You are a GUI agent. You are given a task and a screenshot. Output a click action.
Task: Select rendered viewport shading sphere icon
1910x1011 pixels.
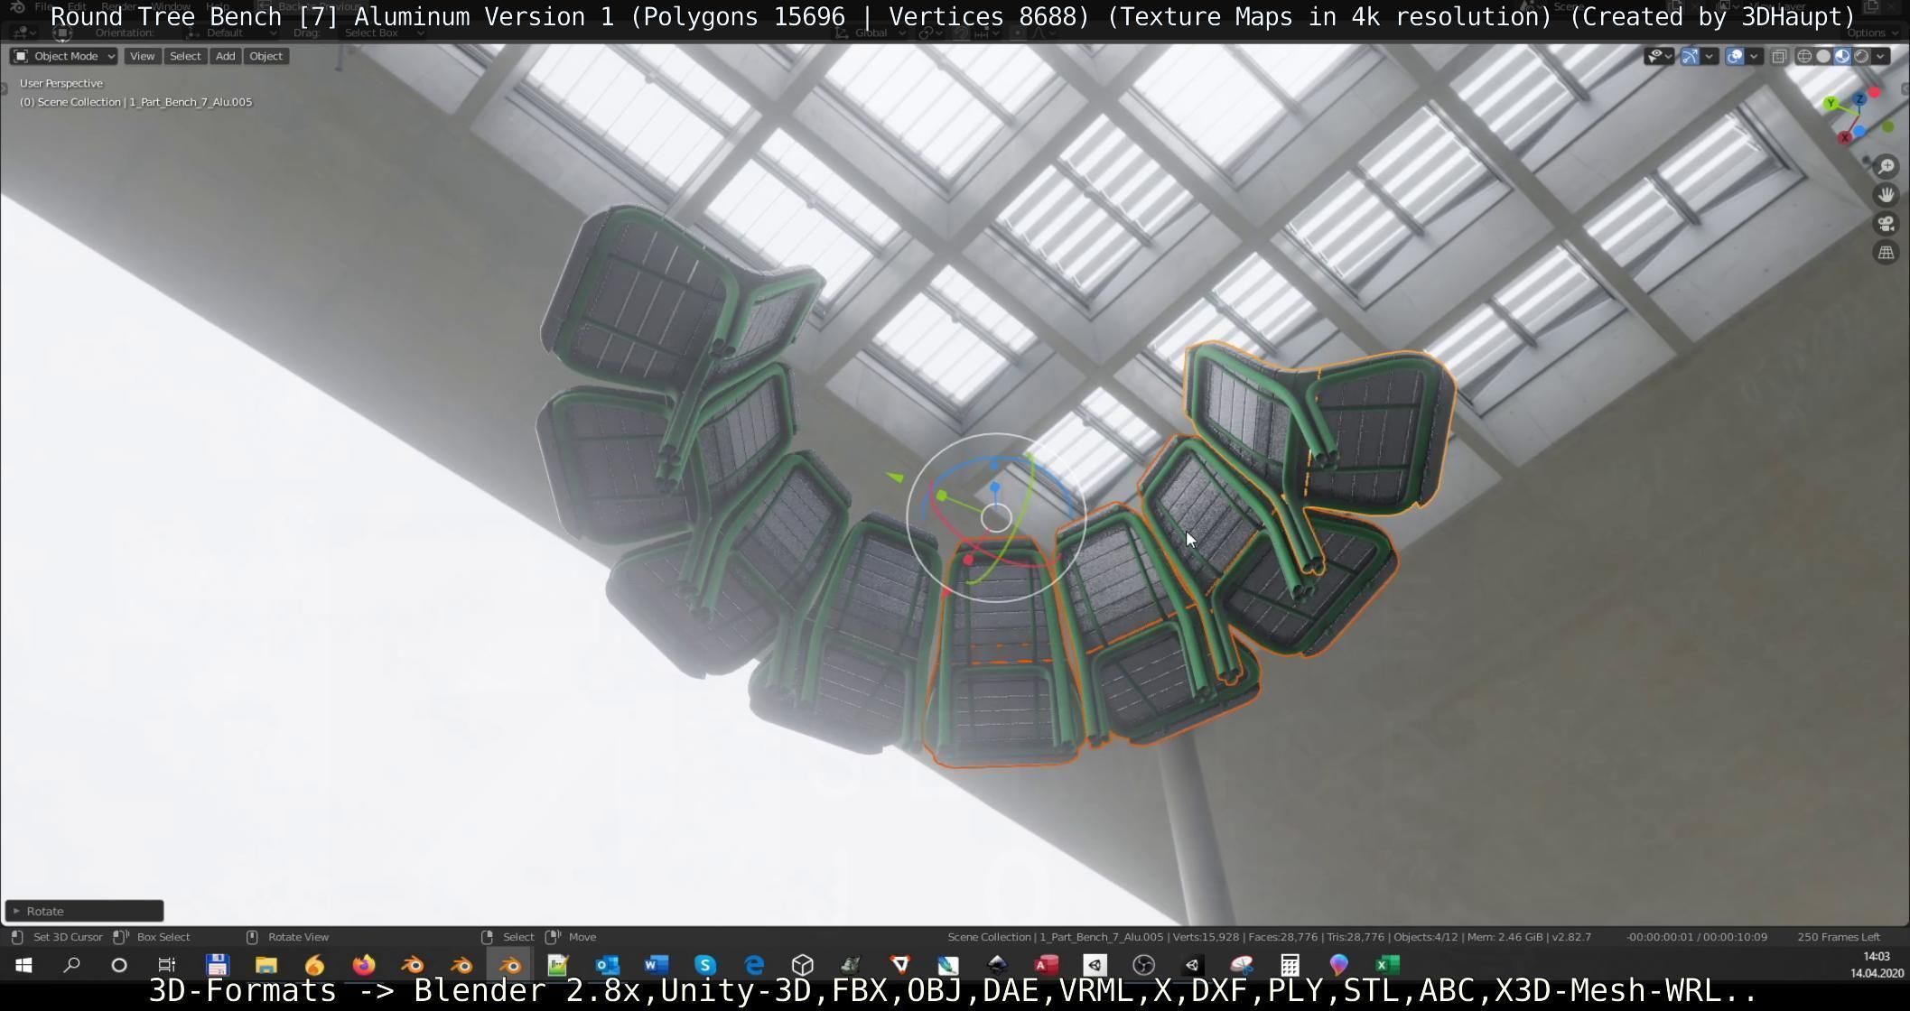1861,56
